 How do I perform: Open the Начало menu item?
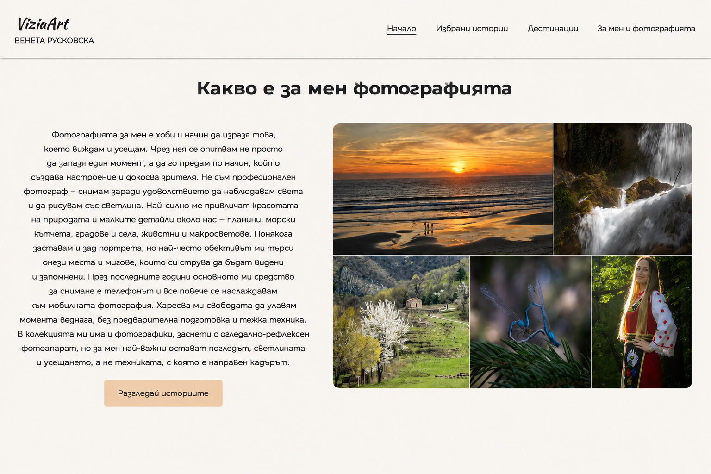click(401, 29)
